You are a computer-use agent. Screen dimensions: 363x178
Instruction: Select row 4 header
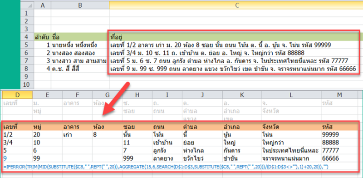click(27, 37)
